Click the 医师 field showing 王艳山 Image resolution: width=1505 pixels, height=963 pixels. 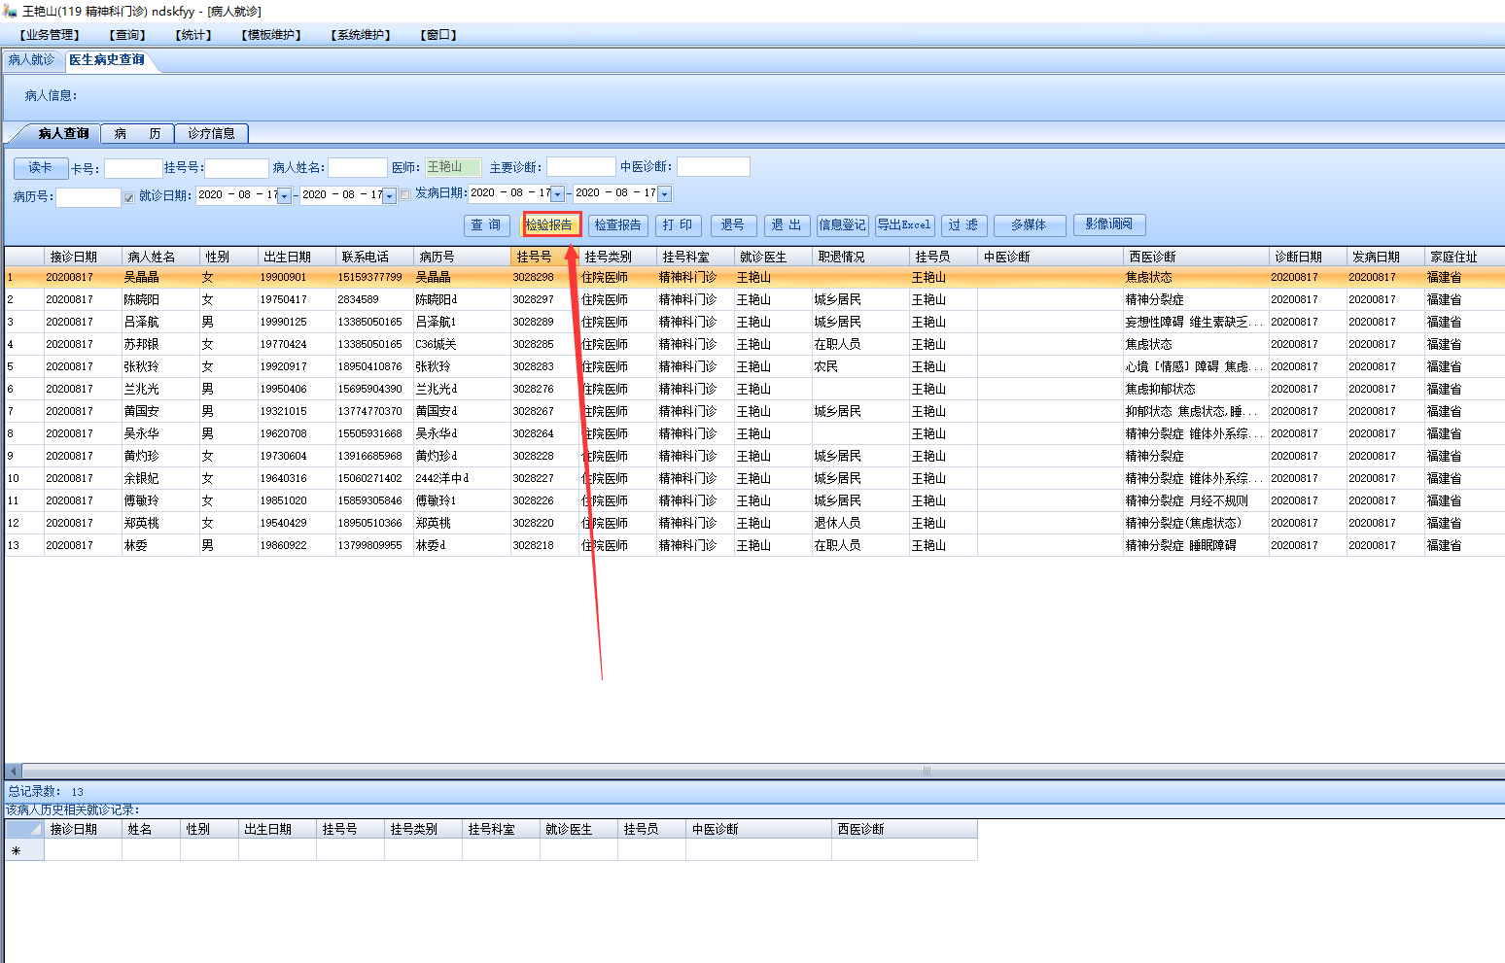(x=453, y=167)
